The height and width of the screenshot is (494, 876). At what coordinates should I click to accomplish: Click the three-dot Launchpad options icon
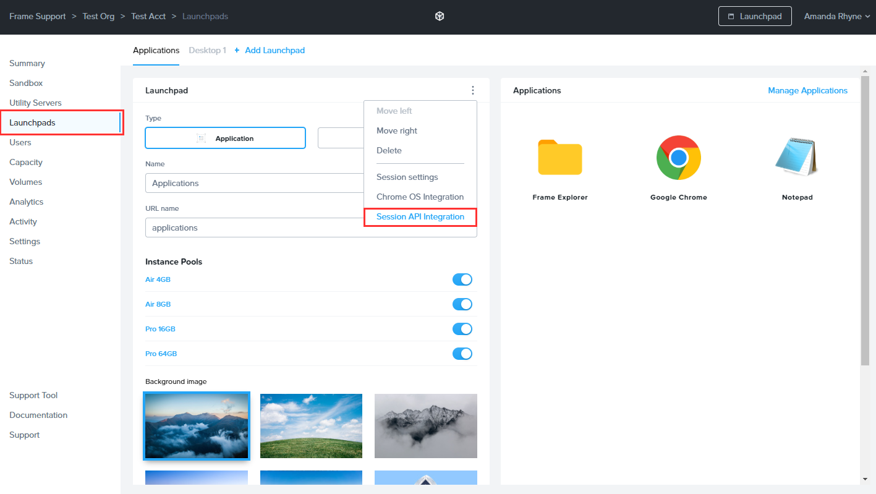[x=473, y=90]
